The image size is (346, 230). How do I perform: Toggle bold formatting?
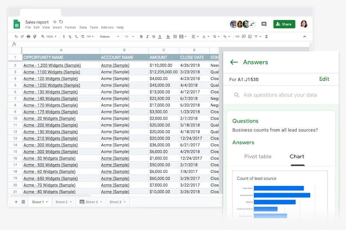(x=141, y=36)
